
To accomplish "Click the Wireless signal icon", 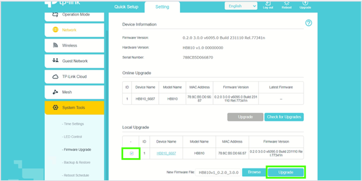I will (56, 45).
